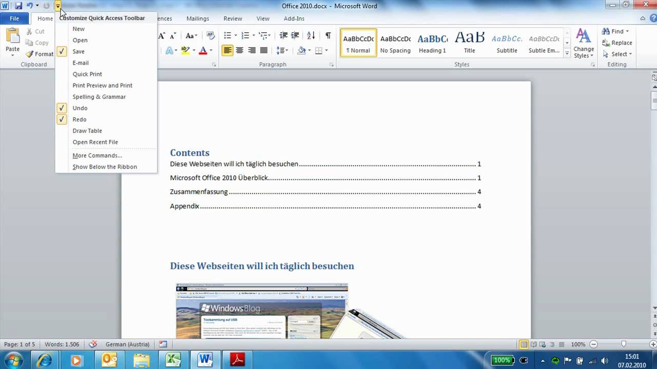Image resolution: width=657 pixels, height=369 pixels.
Task: Apply the Title style
Action: coord(470,43)
